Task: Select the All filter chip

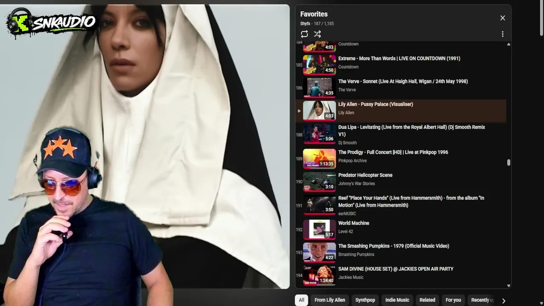Action: [301, 300]
